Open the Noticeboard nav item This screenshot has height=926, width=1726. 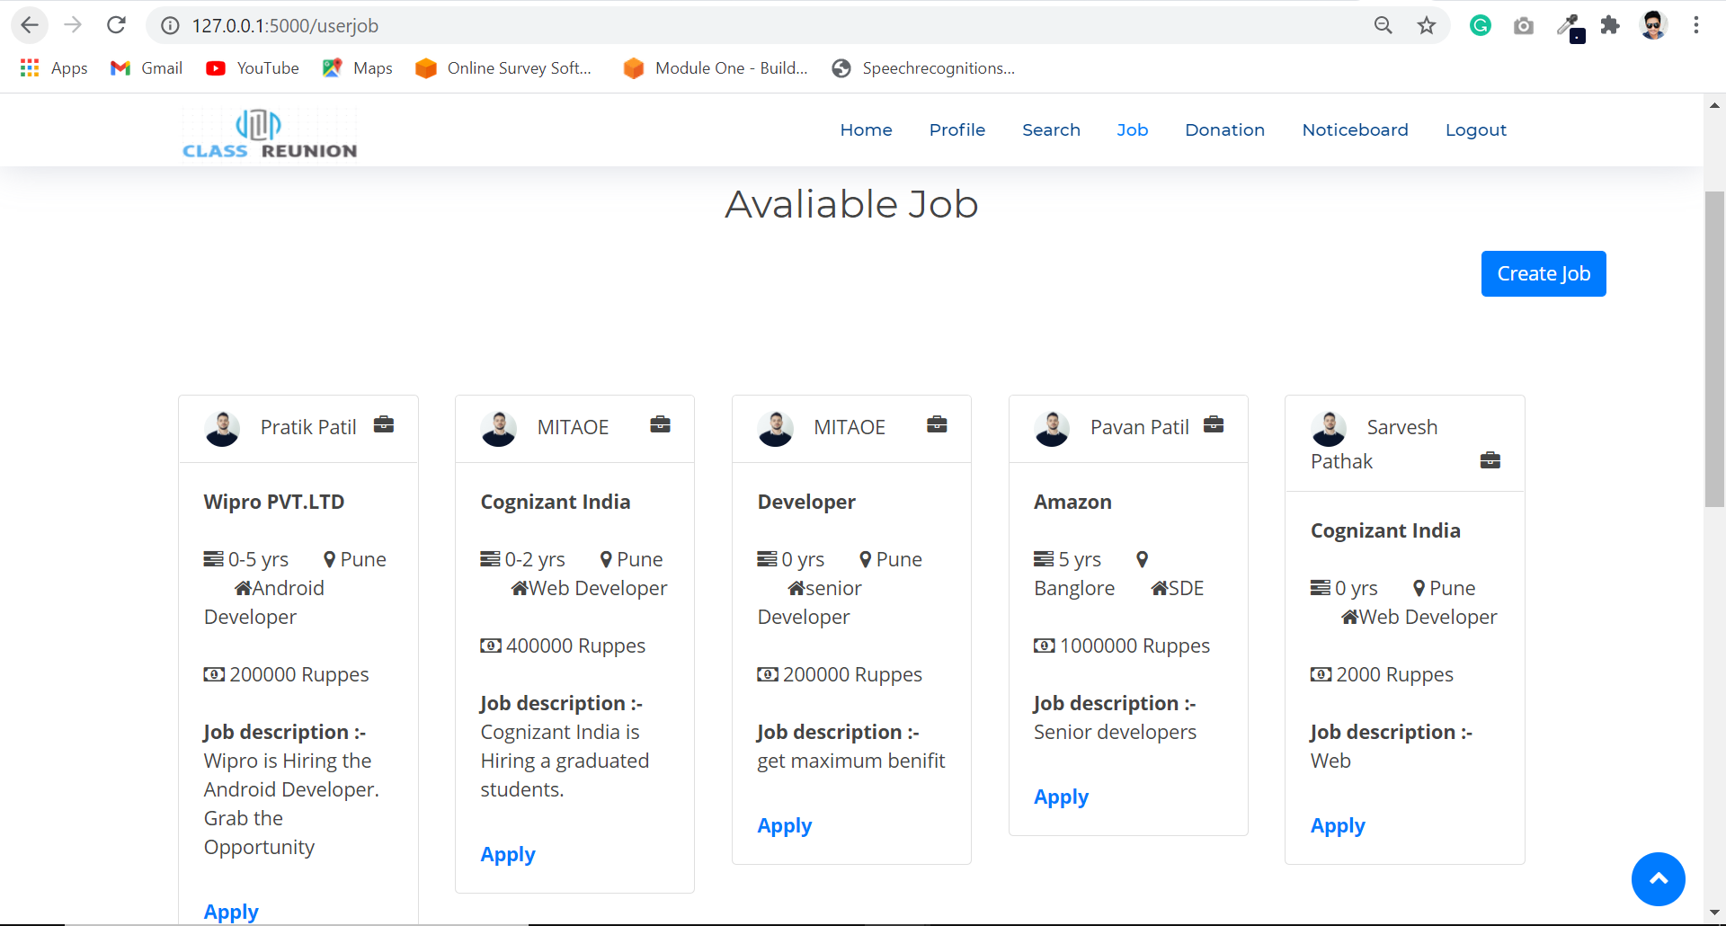[1356, 130]
